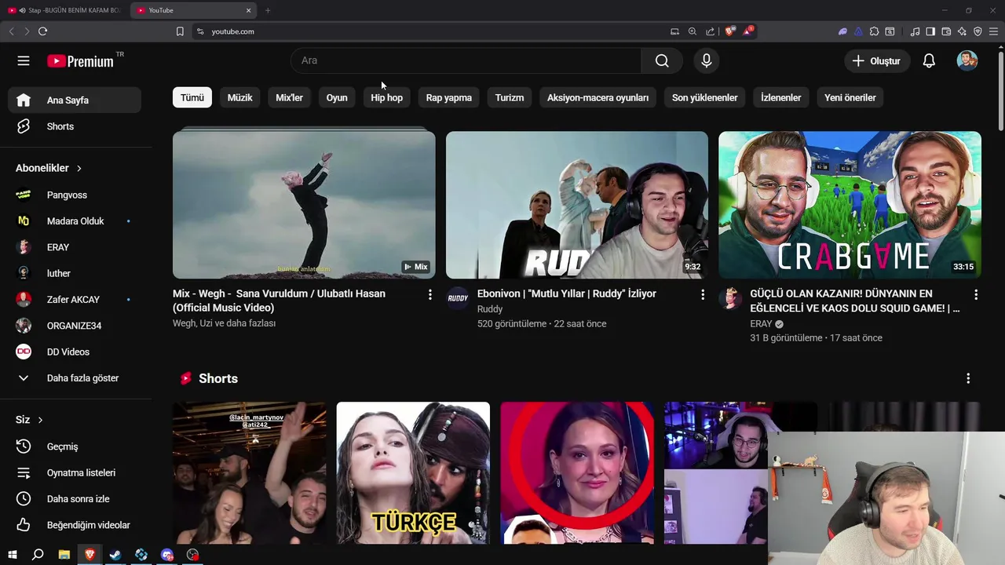Open Brave VPN shield icon
This screenshot has width=1005, height=565.
click(978, 31)
